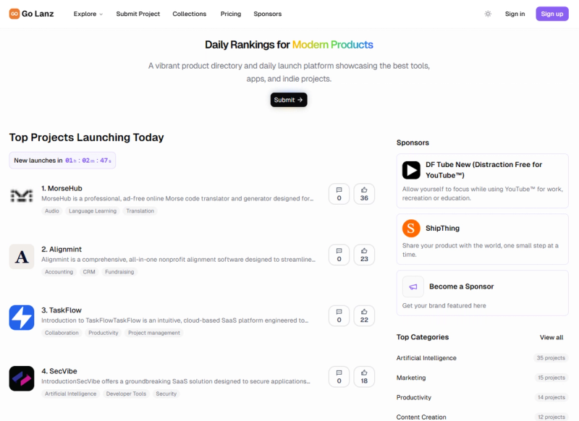This screenshot has width=579, height=421.
Task: Click View all under Top Categories
Action: click(x=551, y=337)
